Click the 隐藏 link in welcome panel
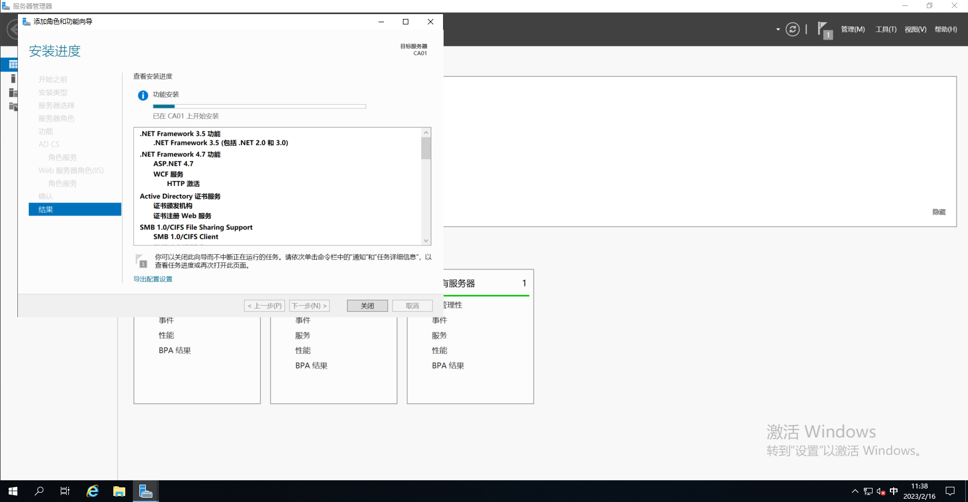The width and height of the screenshot is (968, 502). (x=939, y=212)
